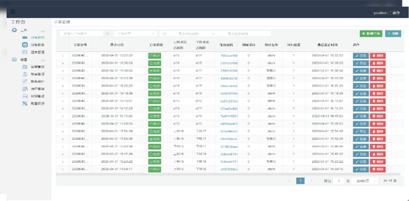This screenshot has height=201, width=409.
Task: Toggle the hamburger sidebar menu icon
Action: click(13, 11)
